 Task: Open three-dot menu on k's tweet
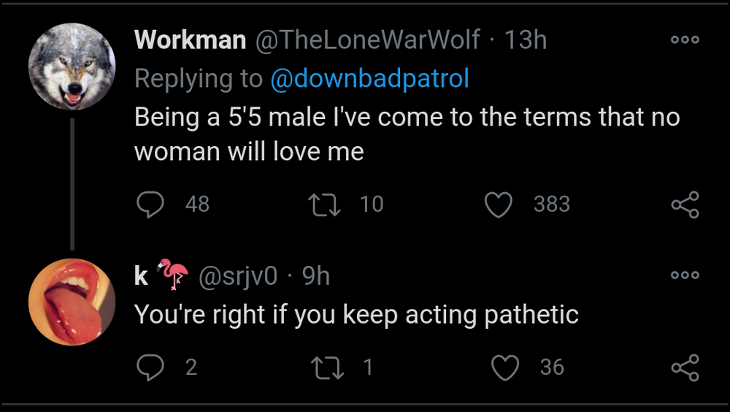click(685, 275)
